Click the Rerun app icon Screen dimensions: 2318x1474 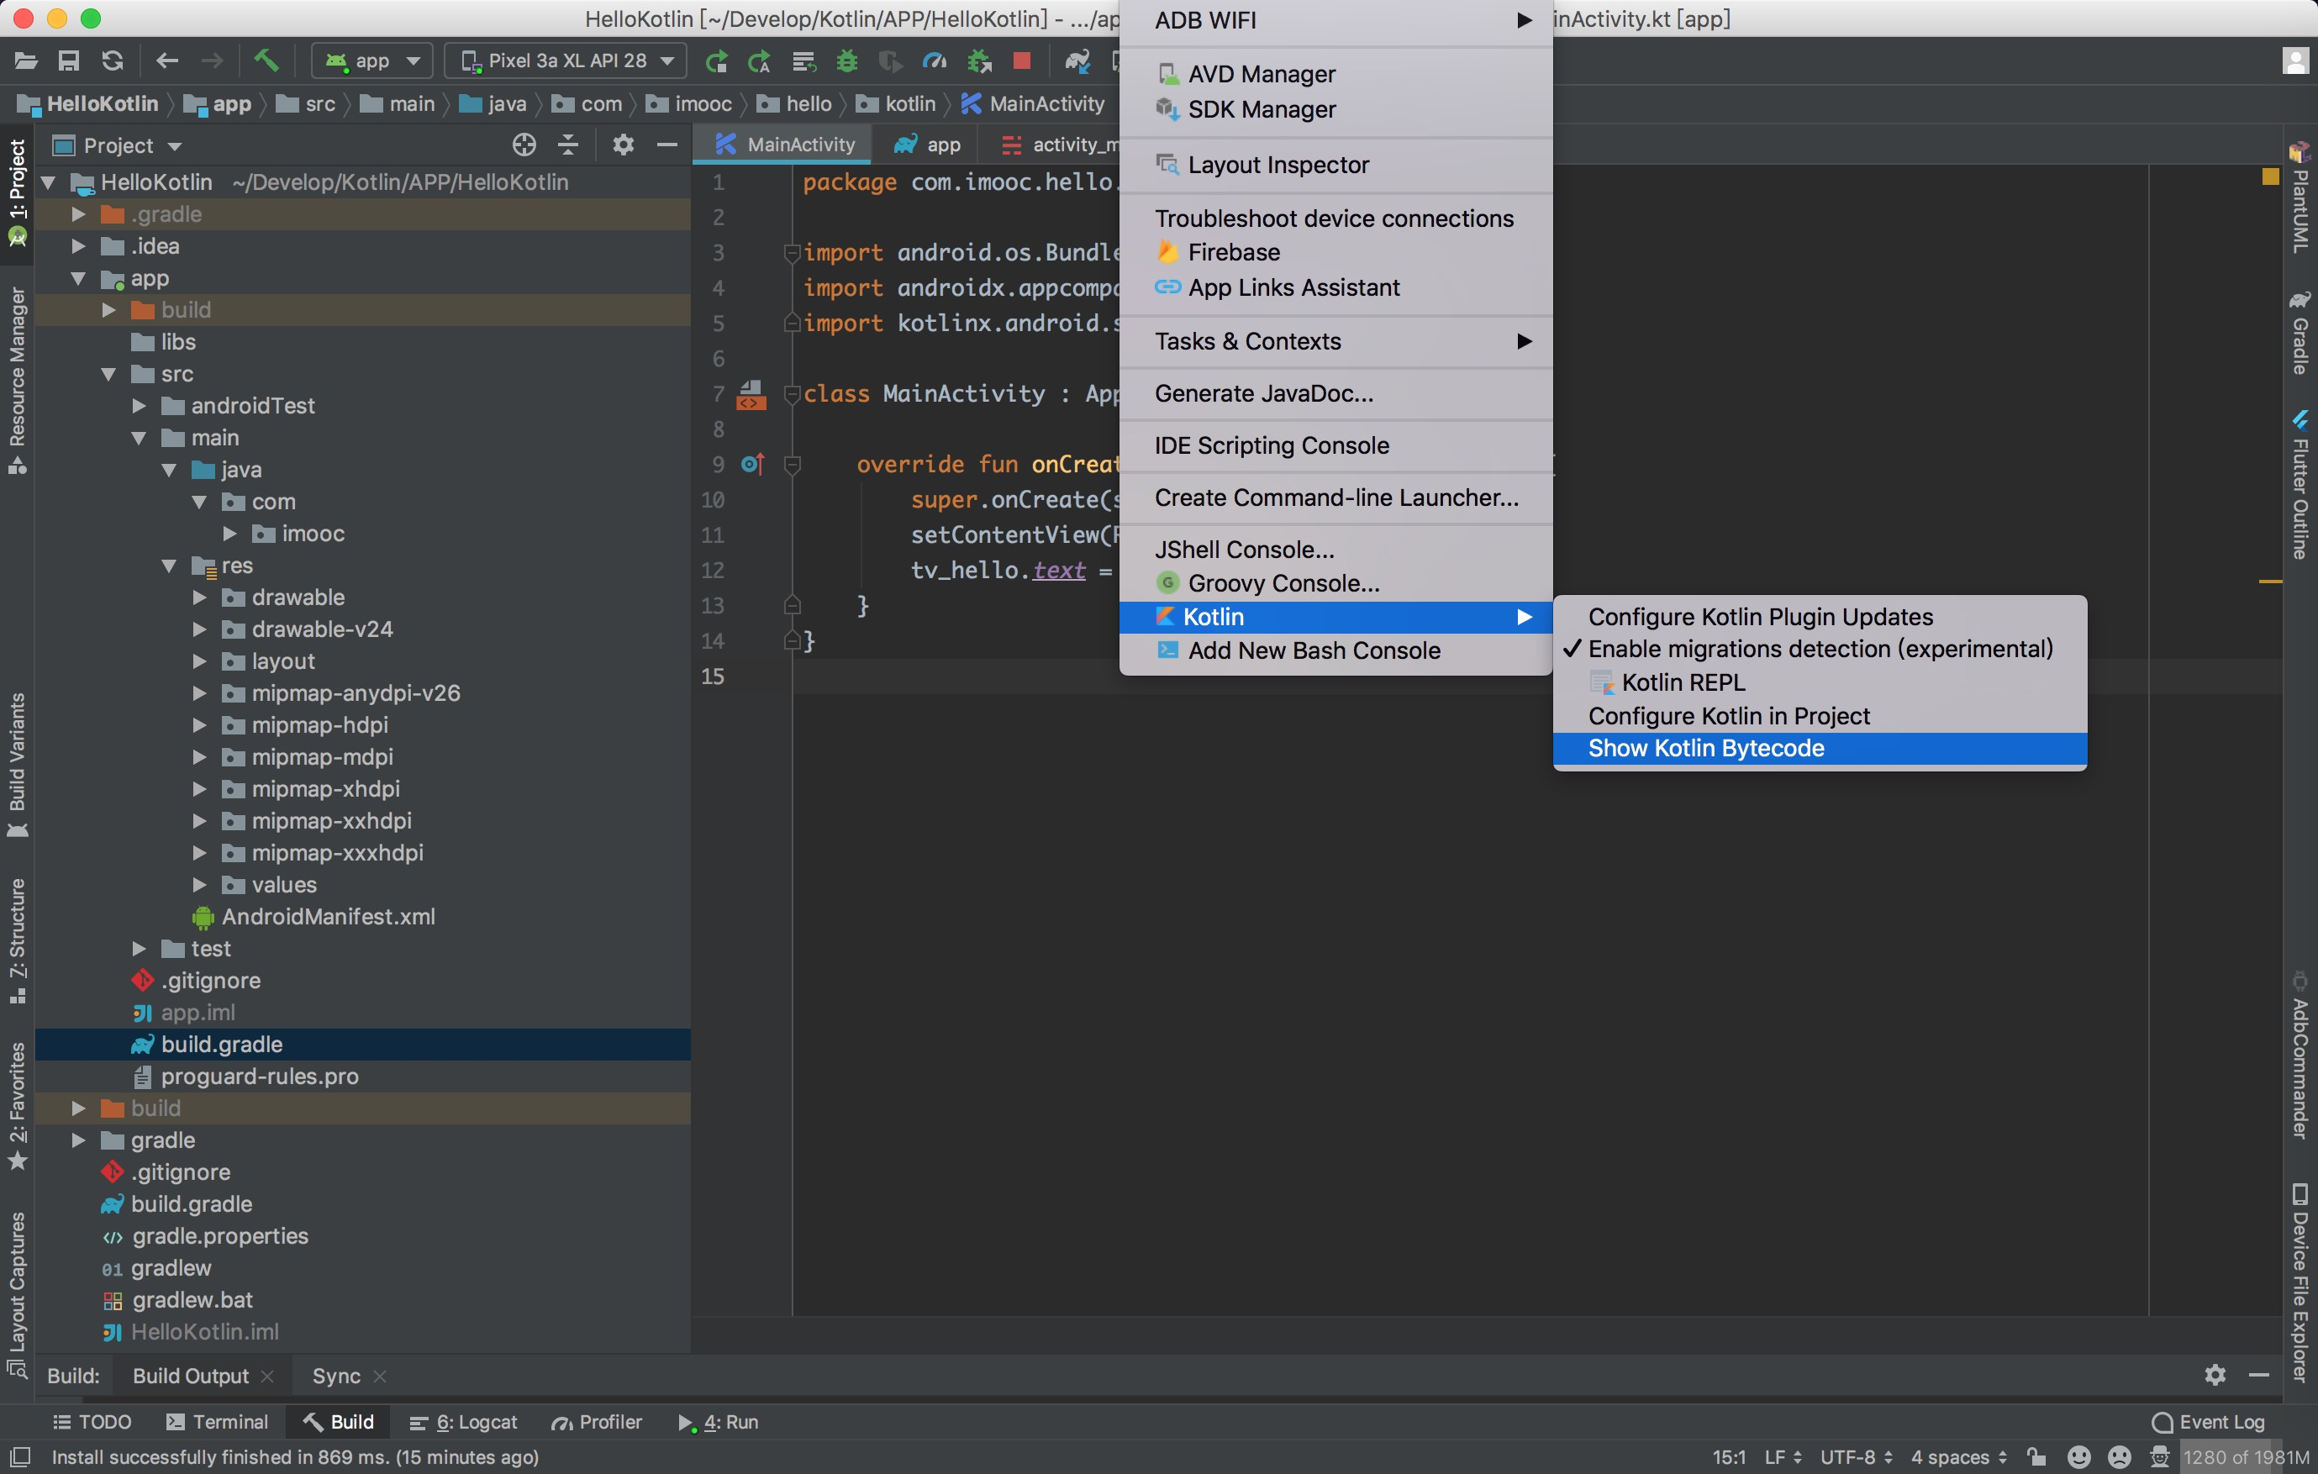716,61
